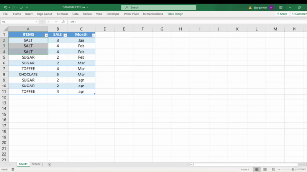Add a new sheet with plus icon
307x172 pixels.
49,164
